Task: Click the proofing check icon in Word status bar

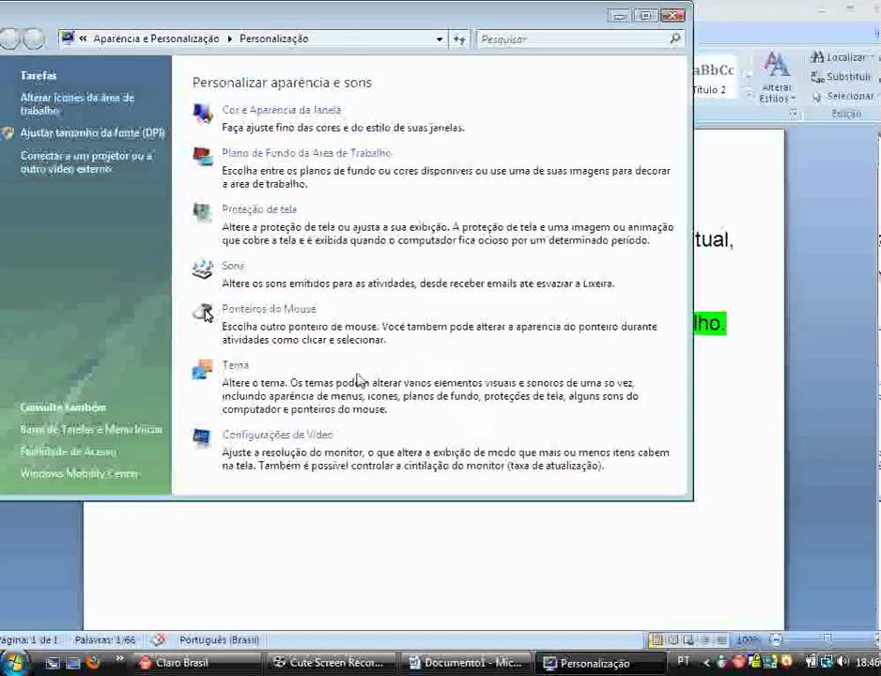Action: coord(159,639)
